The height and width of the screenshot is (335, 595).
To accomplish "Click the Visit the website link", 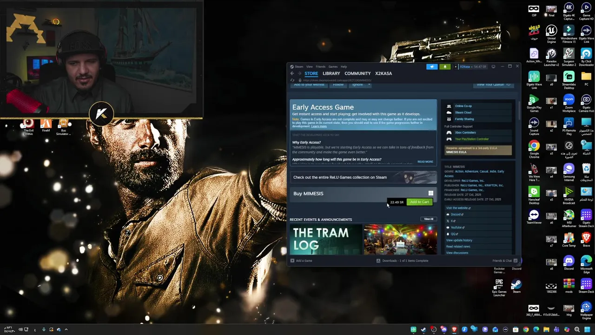I will click(x=458, y=208).
